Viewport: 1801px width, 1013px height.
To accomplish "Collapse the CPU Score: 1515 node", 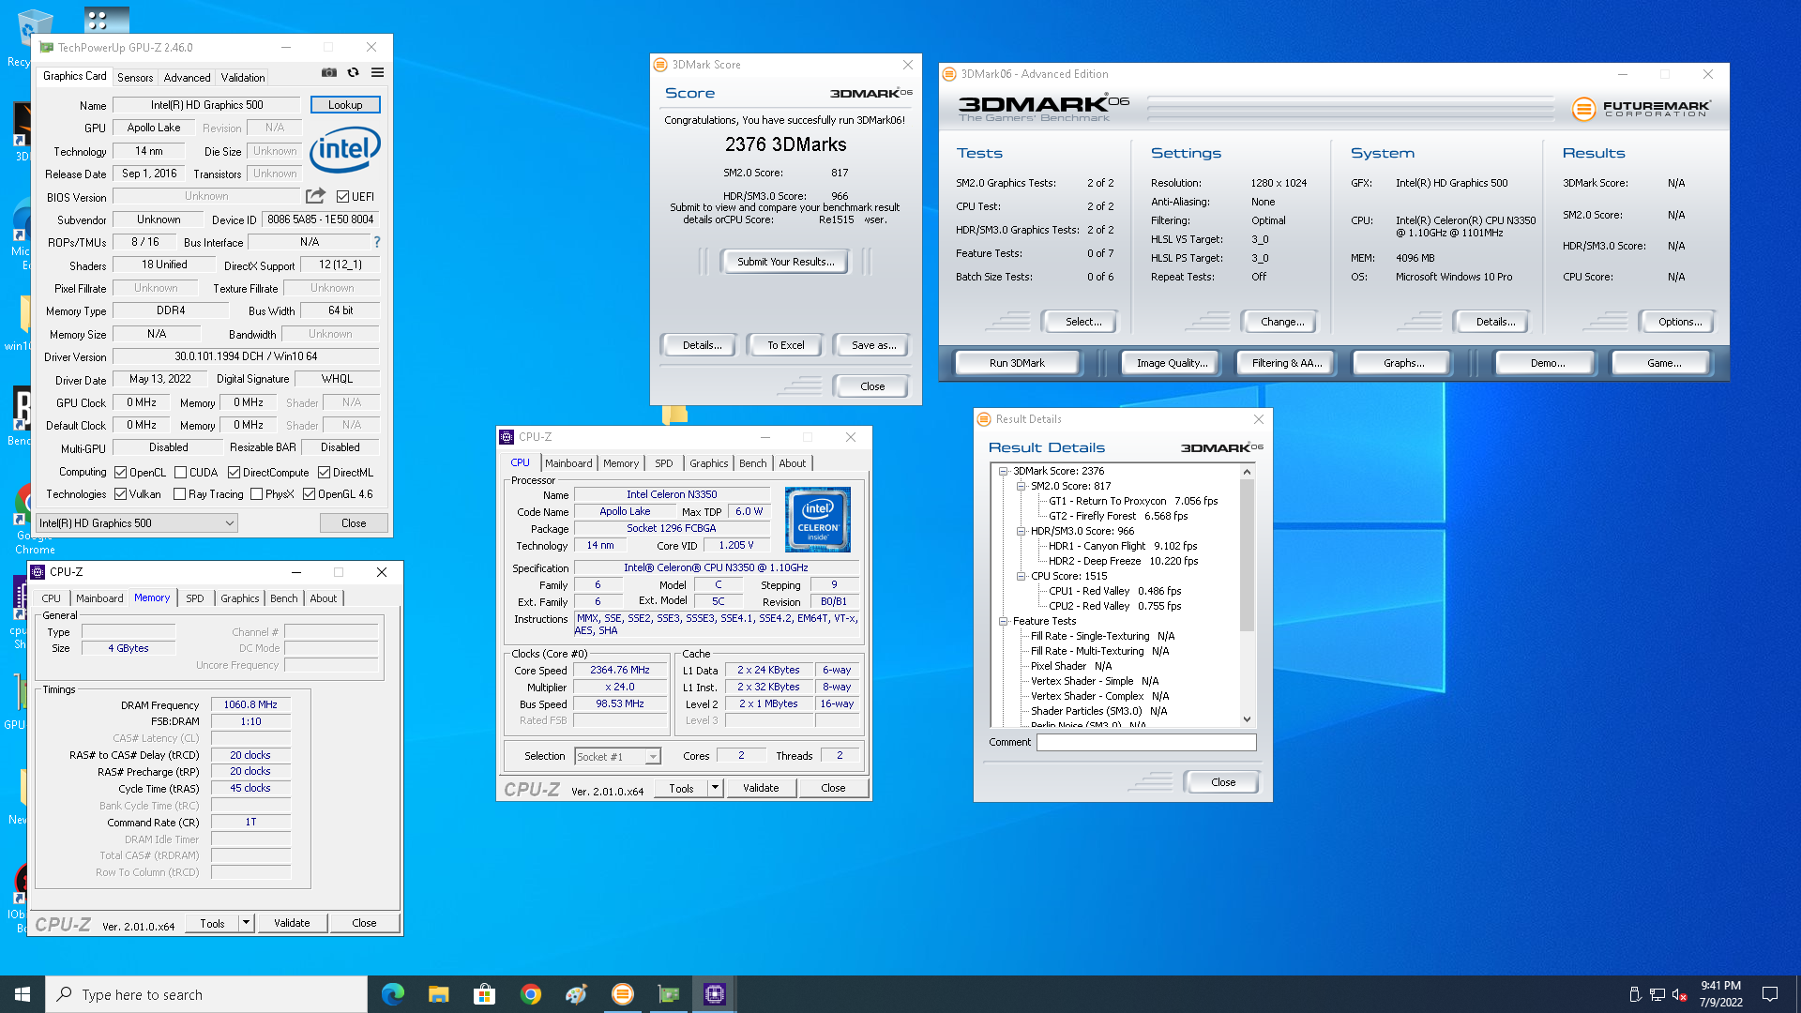I will (x=1021, y=576).
